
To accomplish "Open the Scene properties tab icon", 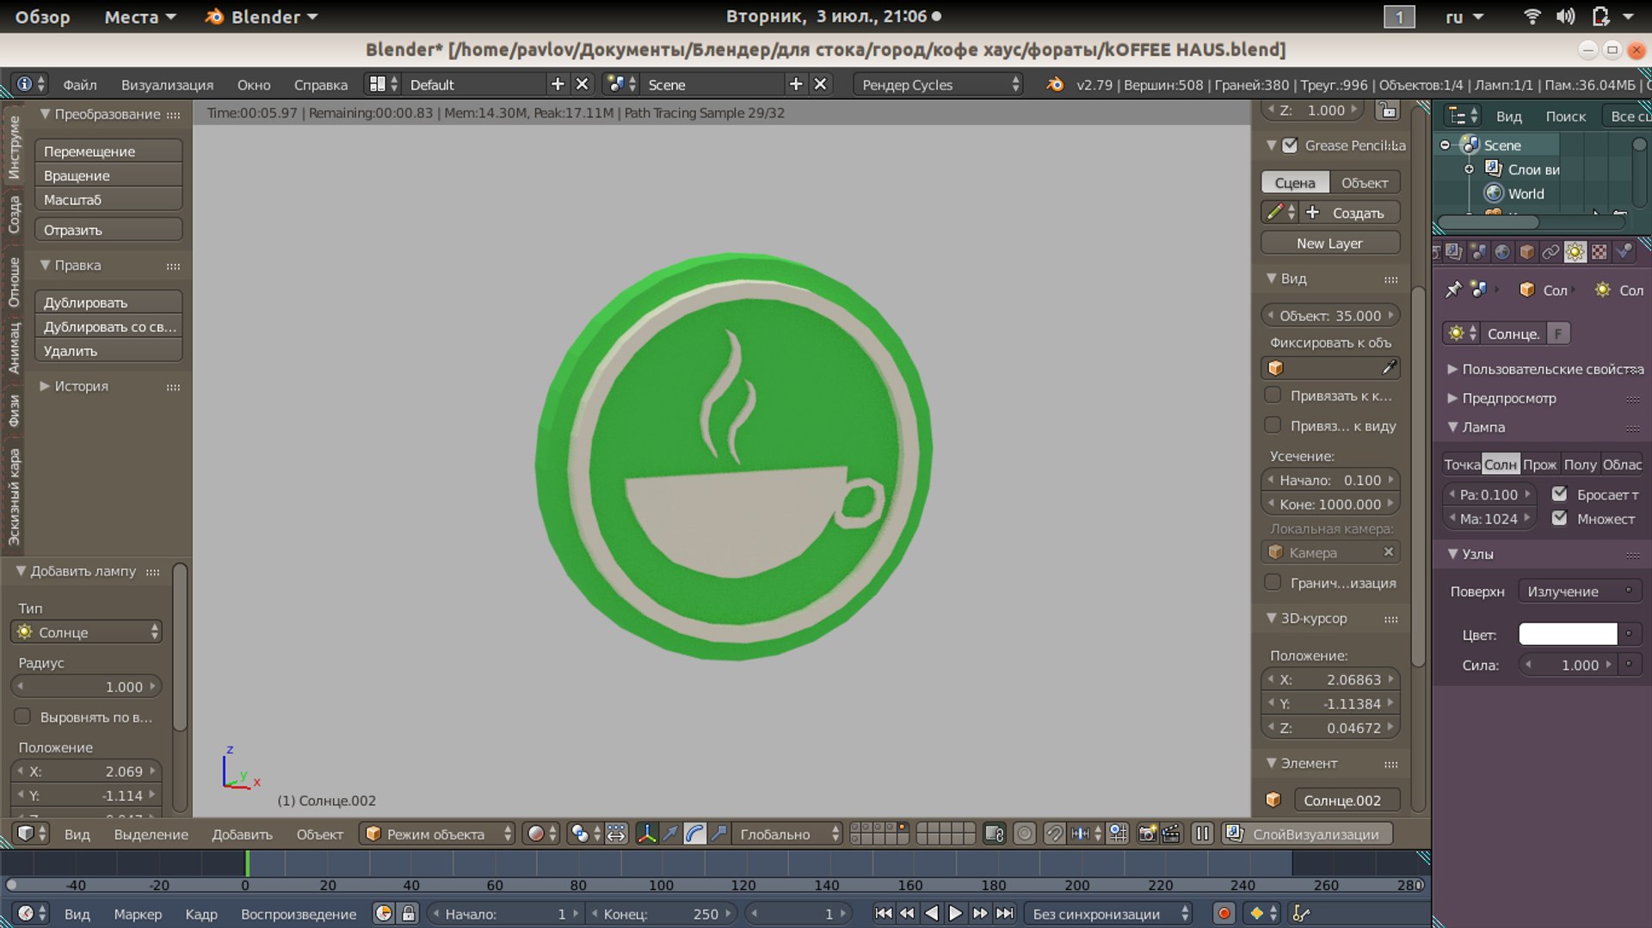I will tap(1479, 252).
